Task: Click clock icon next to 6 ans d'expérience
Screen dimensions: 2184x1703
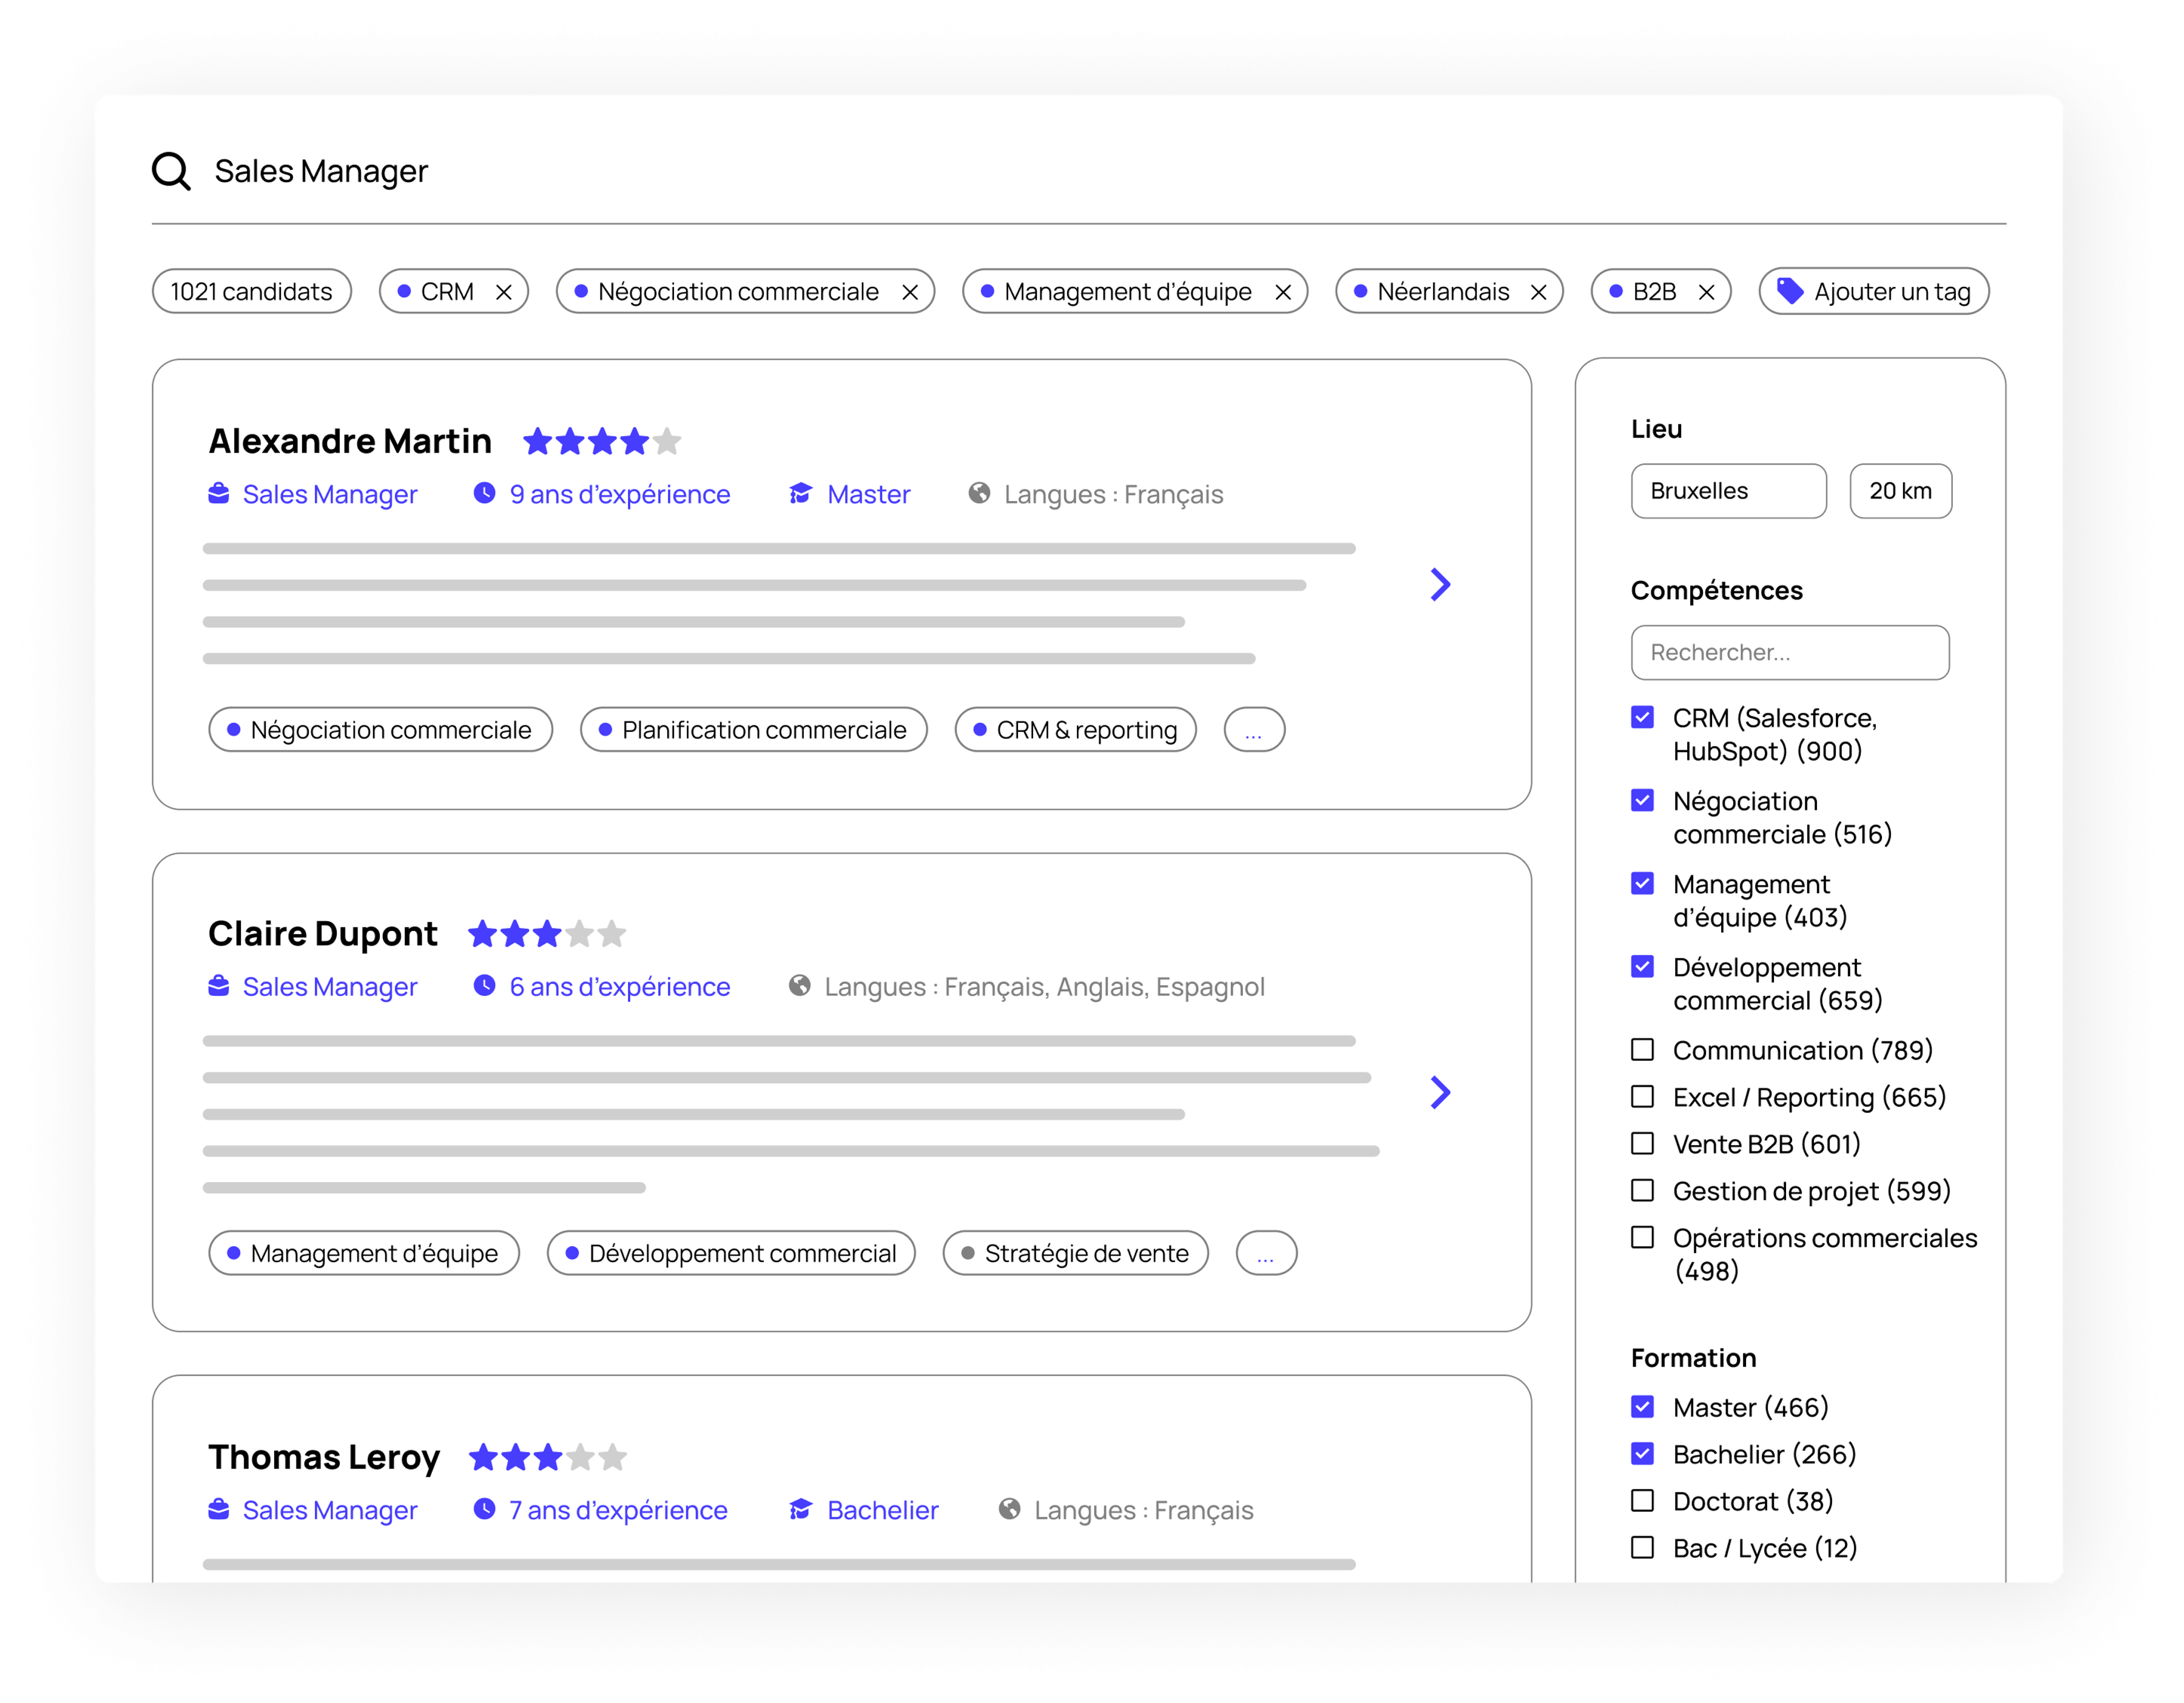Action: coord(485,986)
